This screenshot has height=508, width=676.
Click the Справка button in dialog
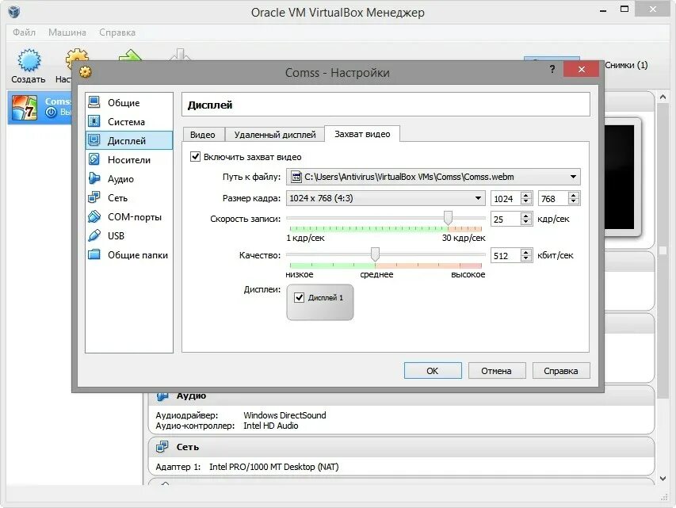coord(561,371)
